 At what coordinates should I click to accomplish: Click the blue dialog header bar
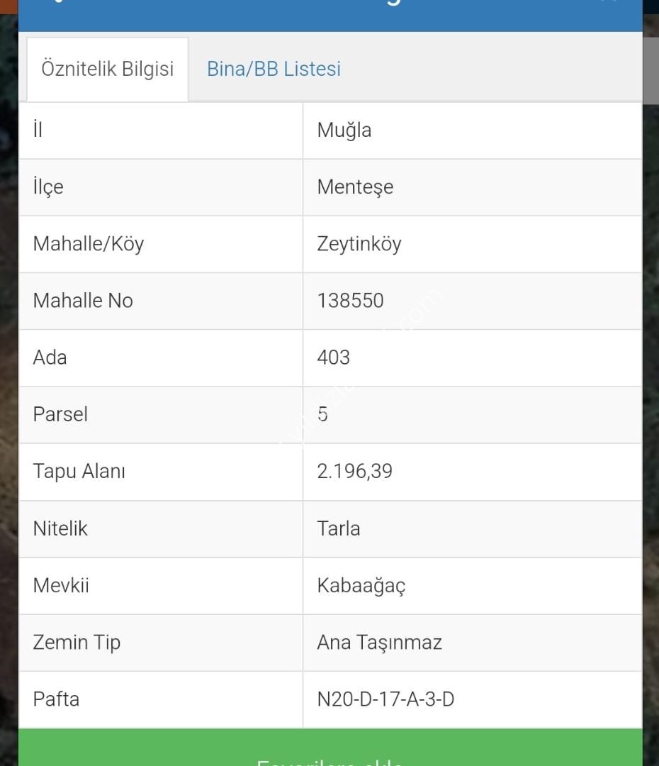pos(330,16)
